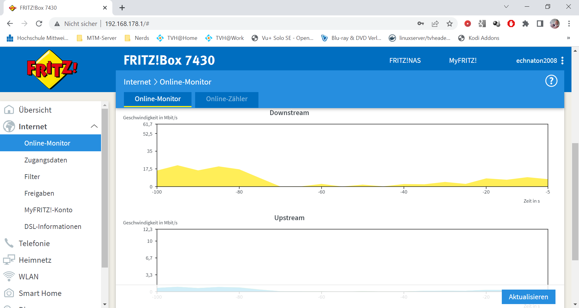The height and width of the screenshot is (308, 579).
Task: Open user menu three-dots next to echnaton2008
Action: point(562,60)
